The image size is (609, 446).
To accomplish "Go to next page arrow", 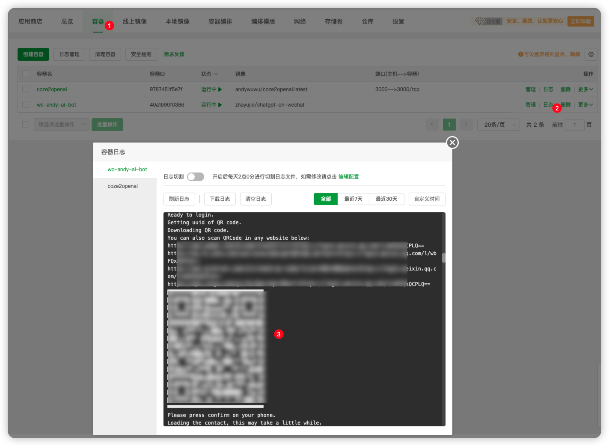I will [466, 125].
